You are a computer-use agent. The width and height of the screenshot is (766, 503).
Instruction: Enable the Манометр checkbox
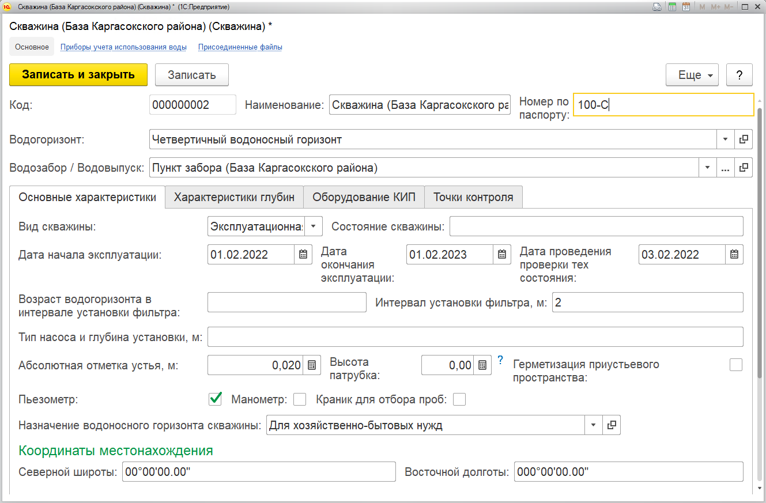pyautogui.click(x=300, y=399)
